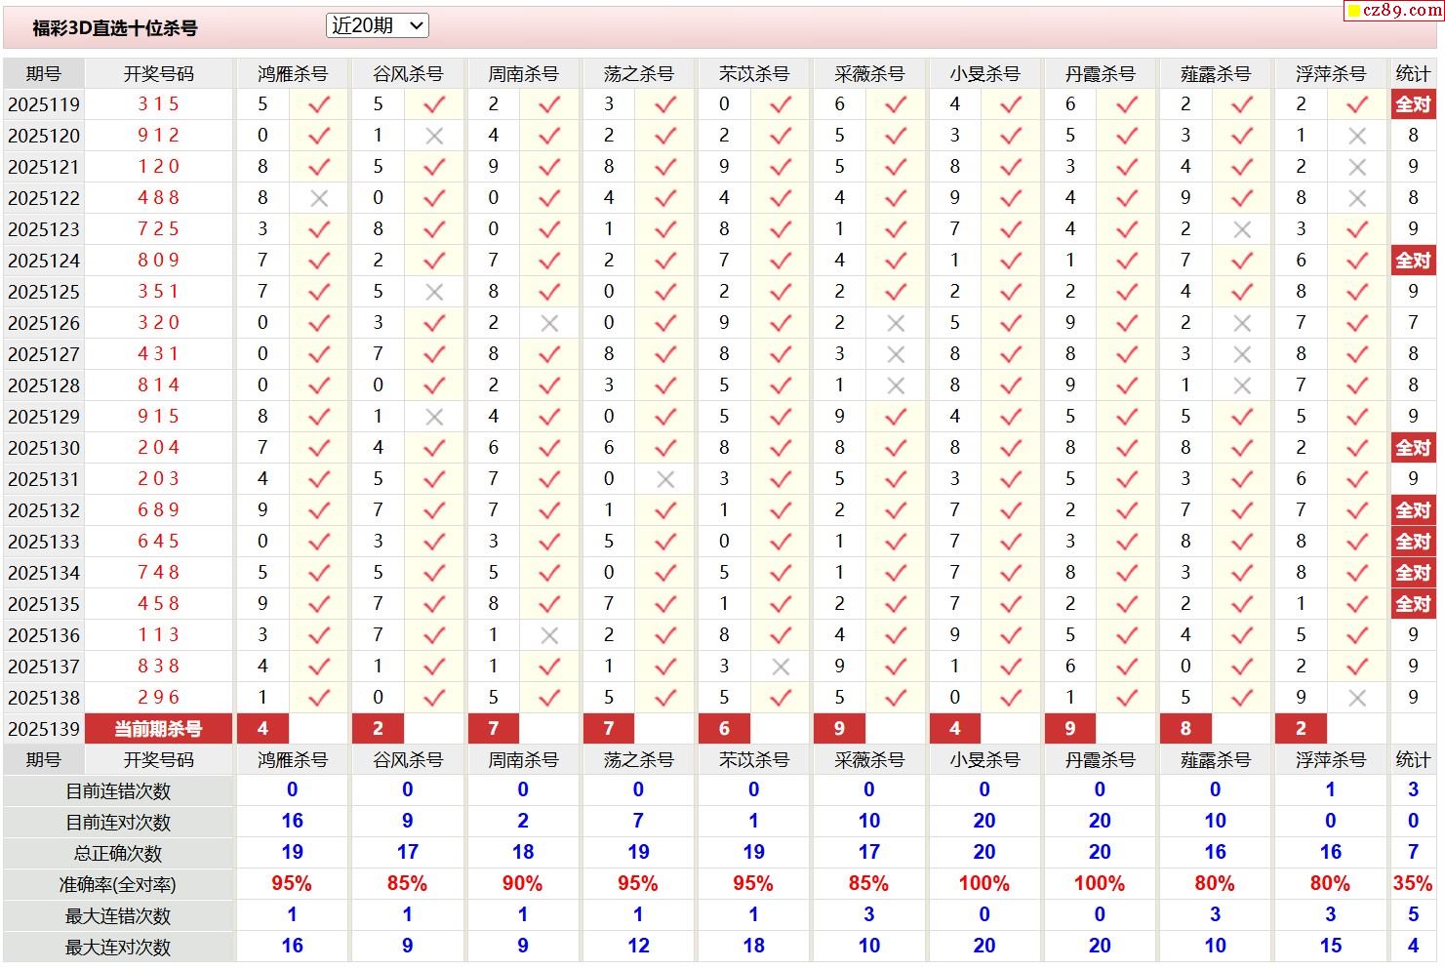
Task: Click the gray X for 芣苡杀号 in row 2025137
Action: (781, 667)
